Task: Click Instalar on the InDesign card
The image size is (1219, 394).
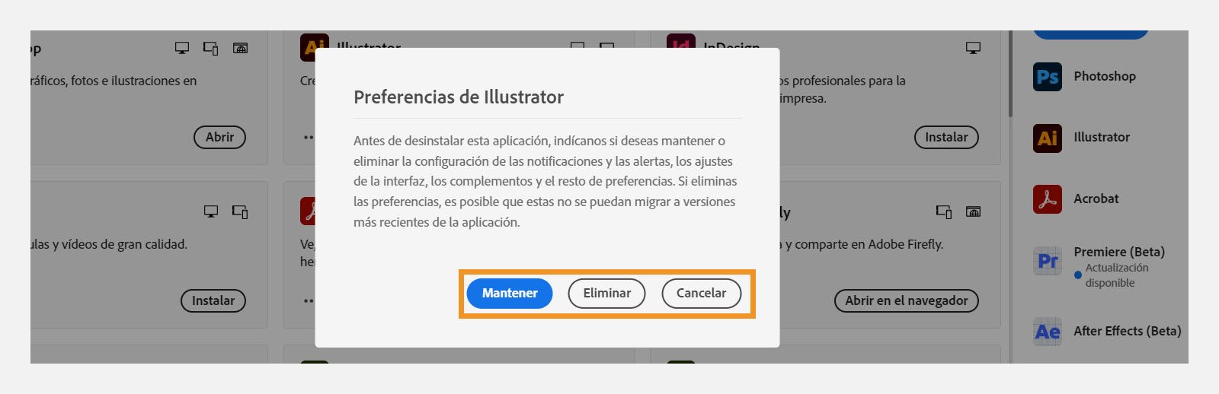Action: 946,137
